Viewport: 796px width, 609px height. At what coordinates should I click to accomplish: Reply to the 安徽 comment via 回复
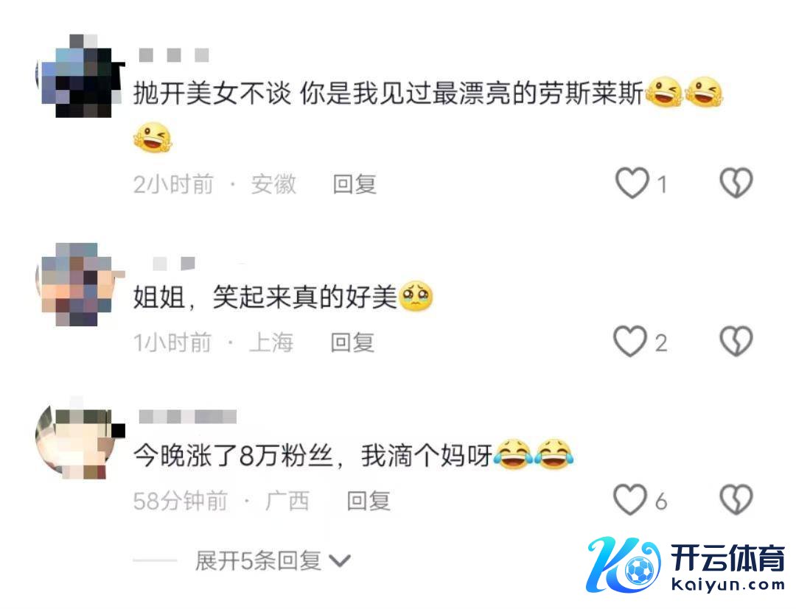pyautogui.click(x=355, y=184)
